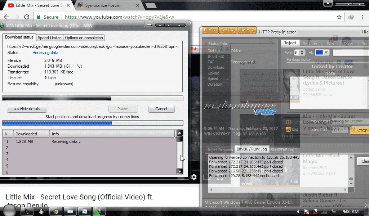Image resolution: width=369 pixels, height=216 pixels.
Task: Click the Chrome user profile icon
Action: click(x=328, y=3)
